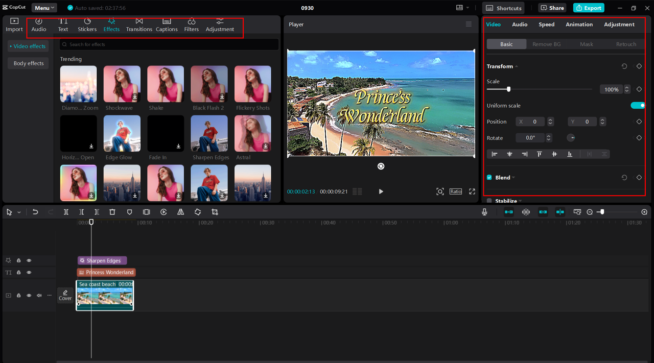Open the Player panel hamburger menu
Viewport: 654px width, 363px height.
click(469, 24)
